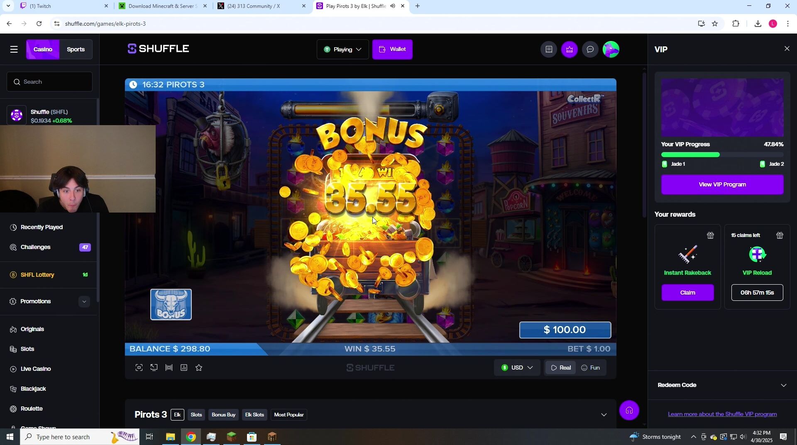Open the Shuffle SHFL token icon

(17, 116)
